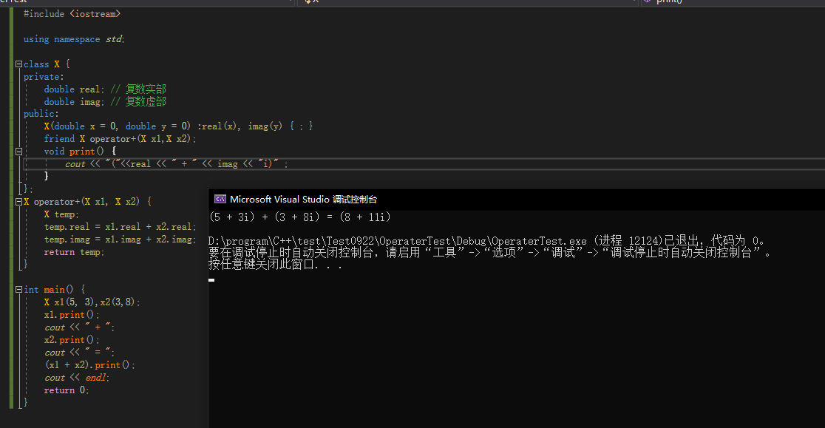Click the 'cout << " = ";' line
The width and height of the screenshot is (825, 428).
[x=79, y=353]
